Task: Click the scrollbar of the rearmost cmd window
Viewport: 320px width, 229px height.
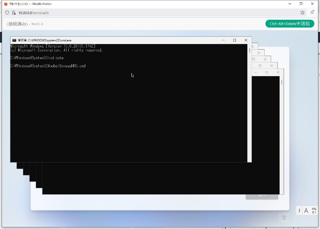Action: [282, 82]
